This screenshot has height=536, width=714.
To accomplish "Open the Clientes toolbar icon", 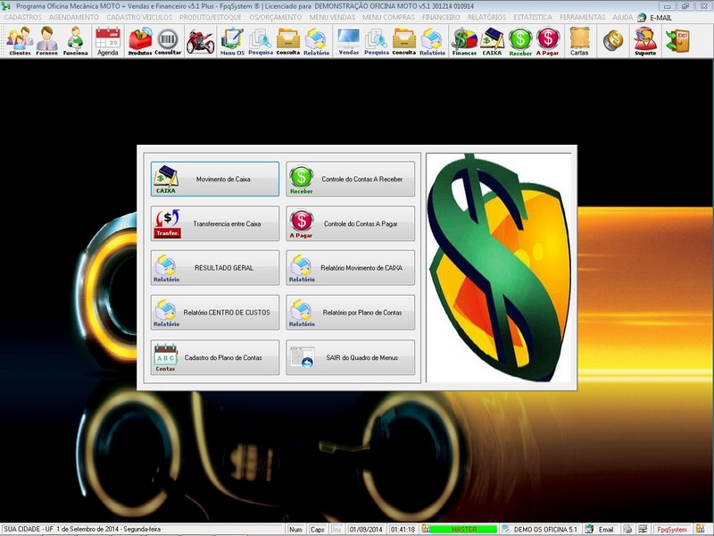I will (20, 40).
